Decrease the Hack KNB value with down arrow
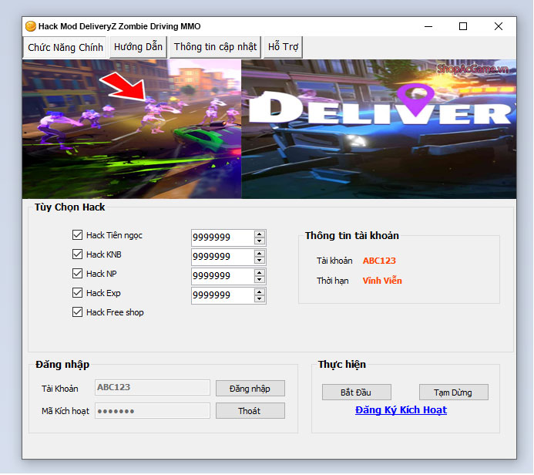The width and height of the screenshot is (534, 475). pyautogui.click(x=259, y=261)
